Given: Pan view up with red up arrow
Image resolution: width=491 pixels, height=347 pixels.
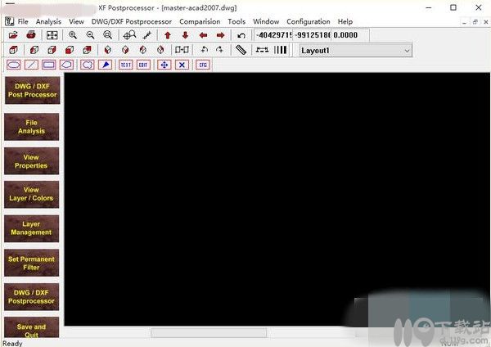Looking at the screenshot, I should click(x=168, y=35).
